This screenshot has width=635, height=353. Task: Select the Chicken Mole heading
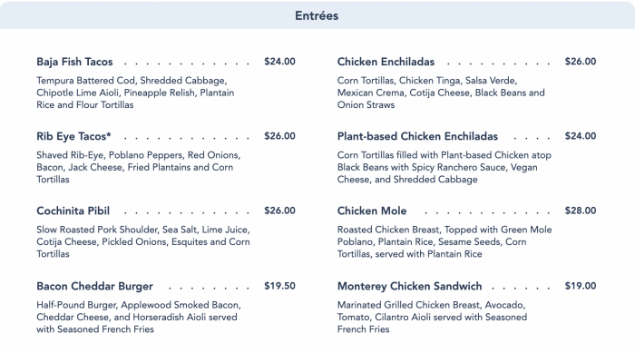[x=372, y=211]
